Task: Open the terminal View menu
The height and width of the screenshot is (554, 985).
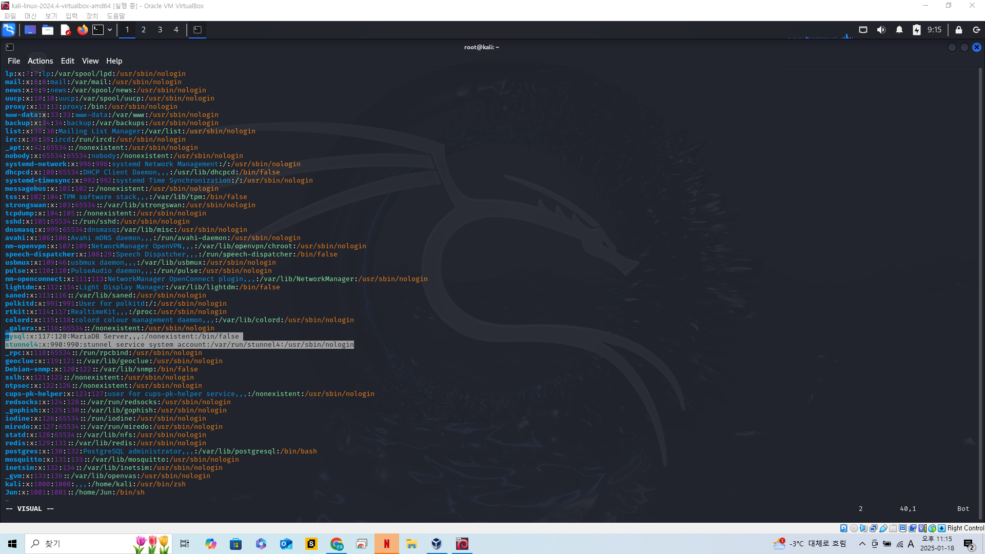Action: click(90, 61)
